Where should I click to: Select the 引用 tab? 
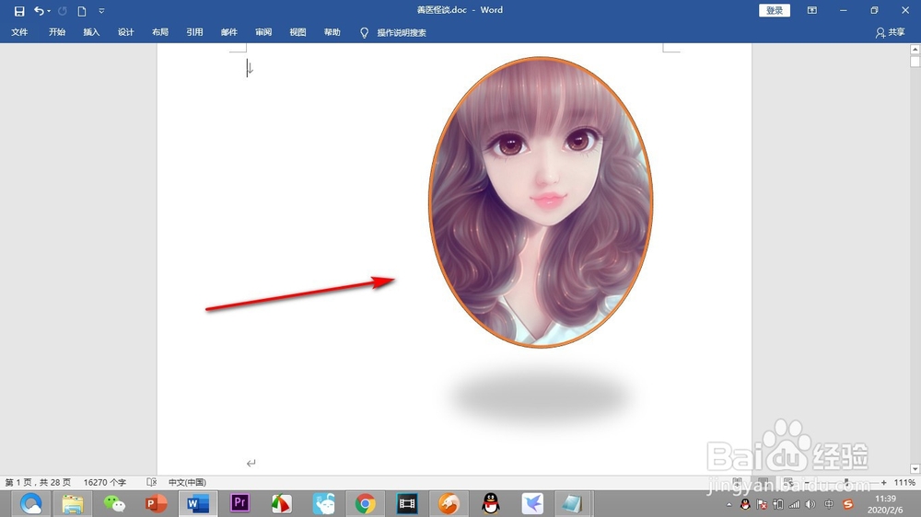[194, 32]
